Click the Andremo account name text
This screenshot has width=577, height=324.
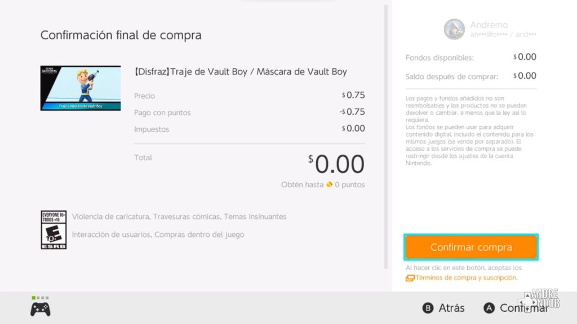coord(489,25)
